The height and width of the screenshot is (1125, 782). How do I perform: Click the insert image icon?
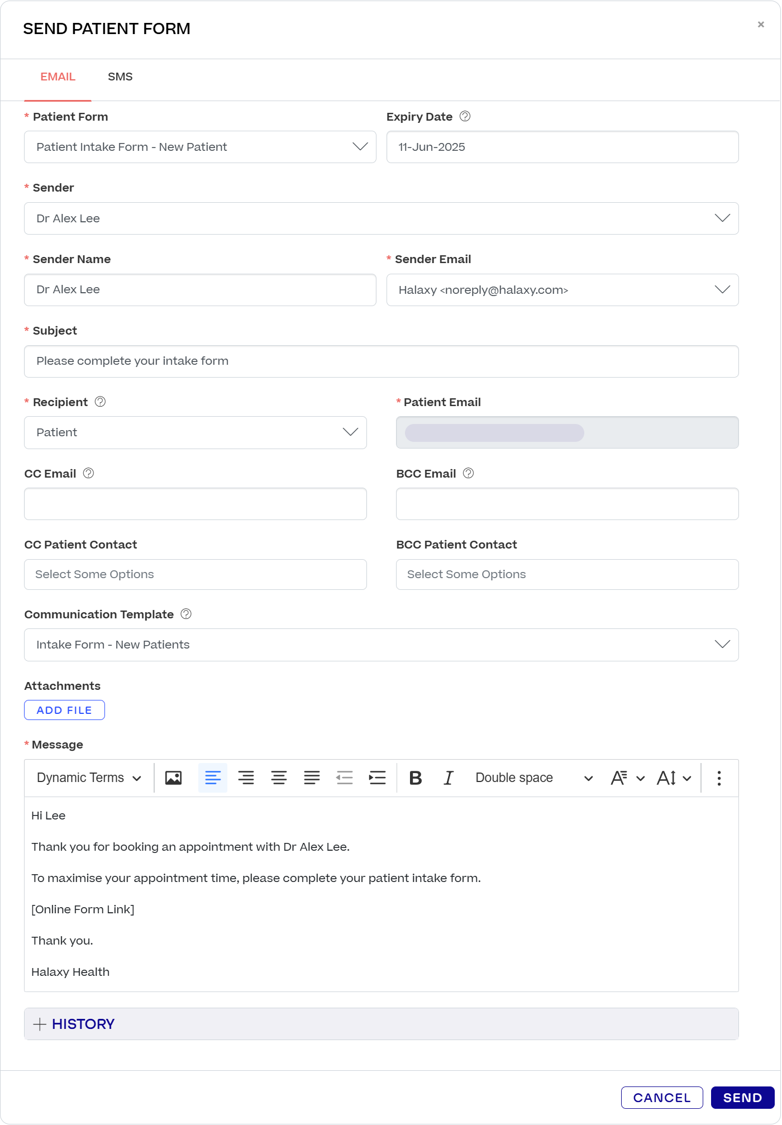pos(173,778)
